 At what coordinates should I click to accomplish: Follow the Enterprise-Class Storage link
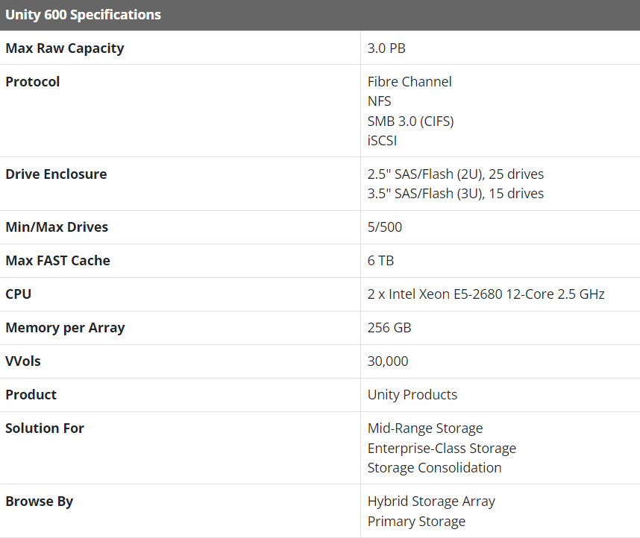442,448
